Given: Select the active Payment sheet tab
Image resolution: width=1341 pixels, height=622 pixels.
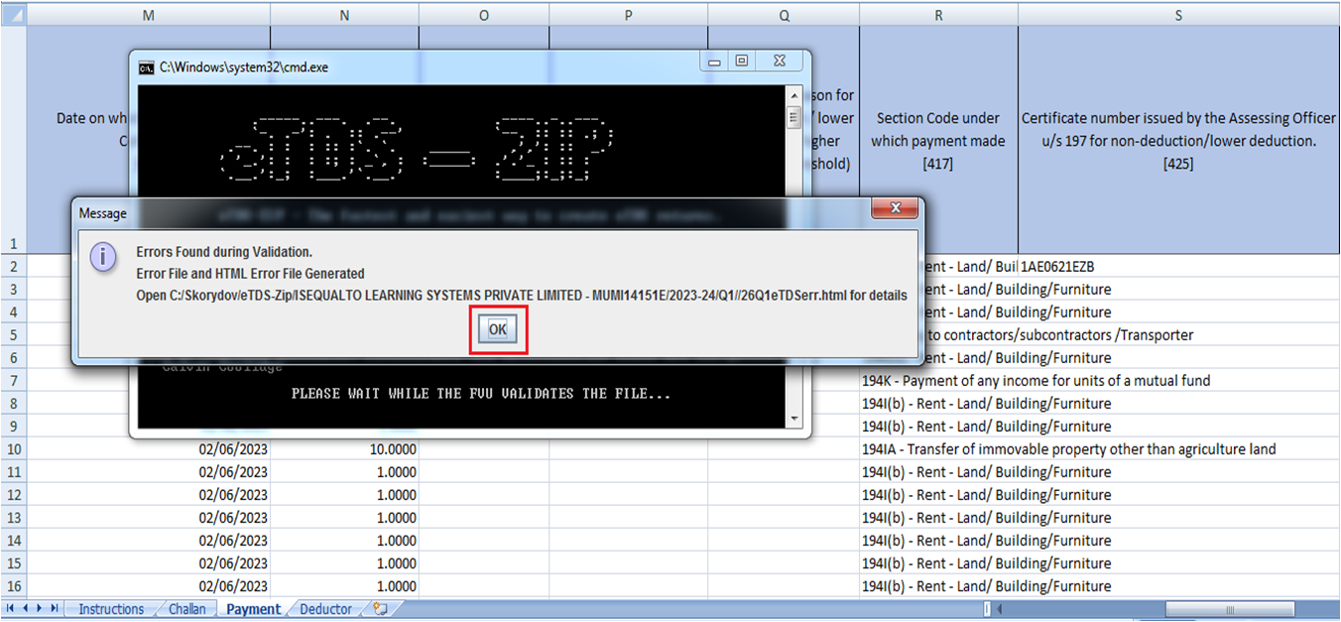Looking at the screenshot, I should 253,609.
